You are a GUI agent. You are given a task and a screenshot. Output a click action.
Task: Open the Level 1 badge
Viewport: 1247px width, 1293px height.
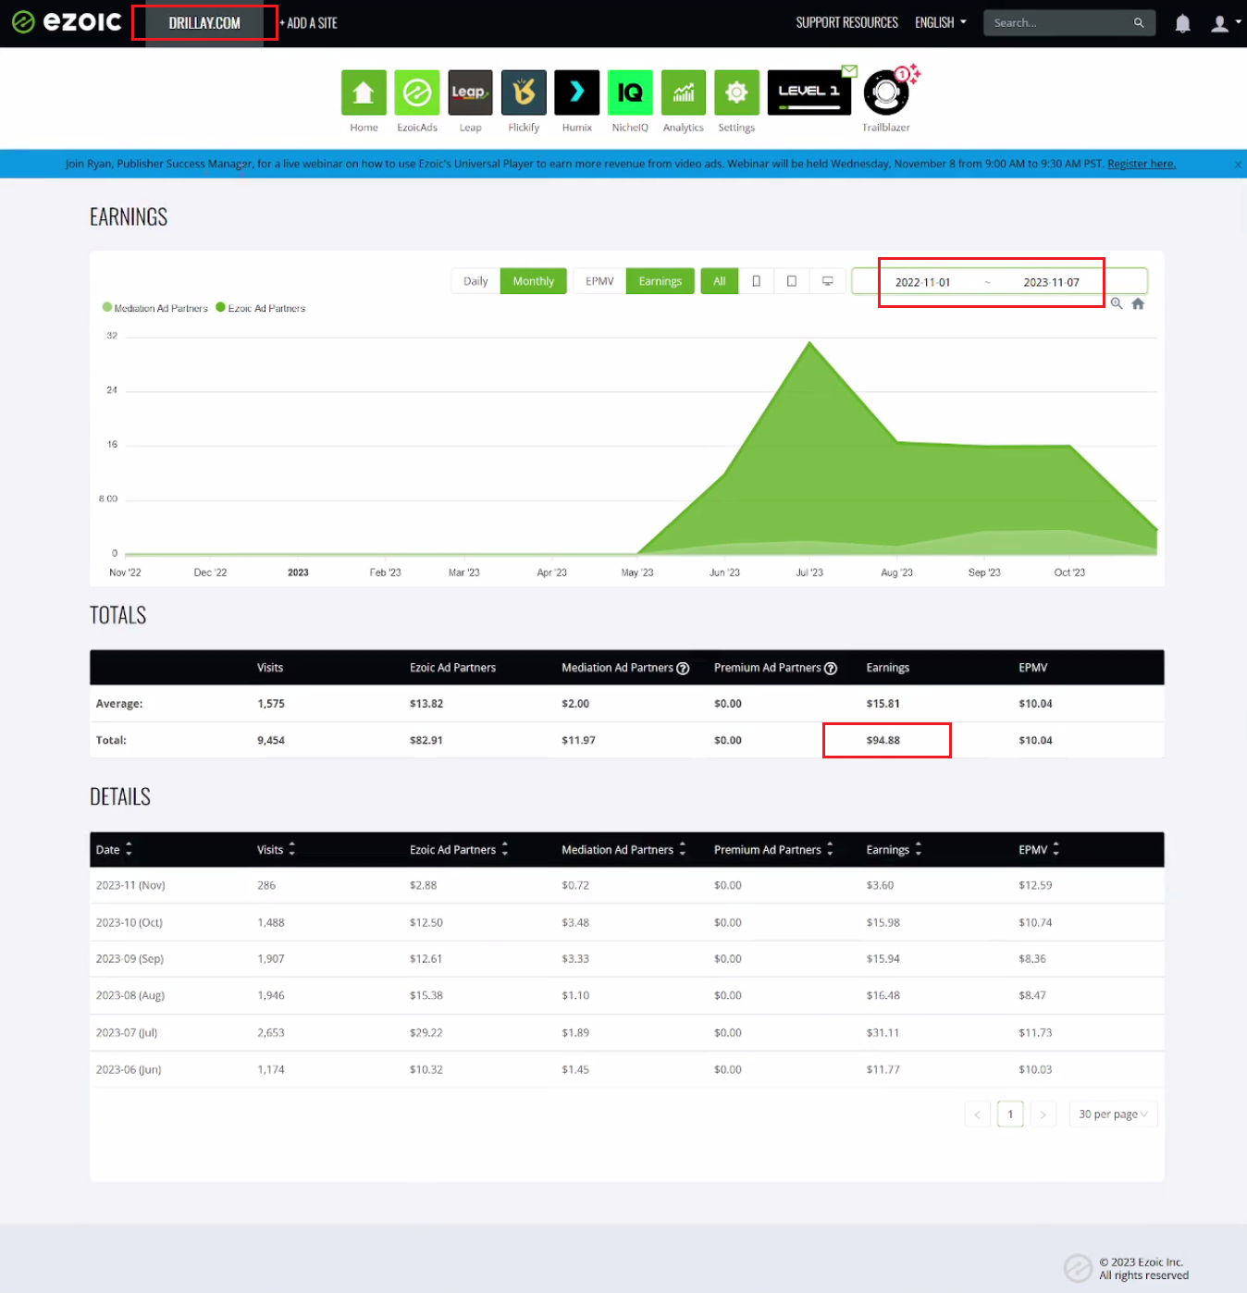coord(809,92)
